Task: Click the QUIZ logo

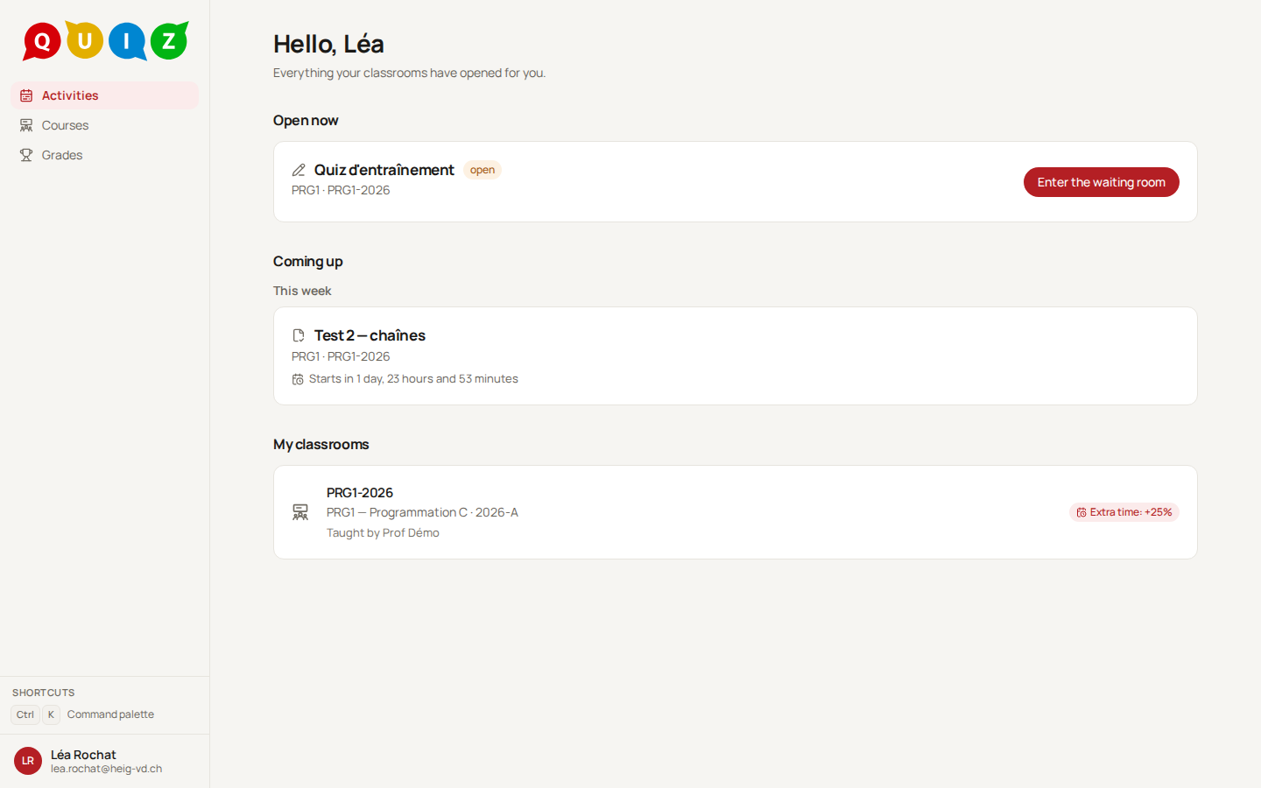Action: [106, 40]
